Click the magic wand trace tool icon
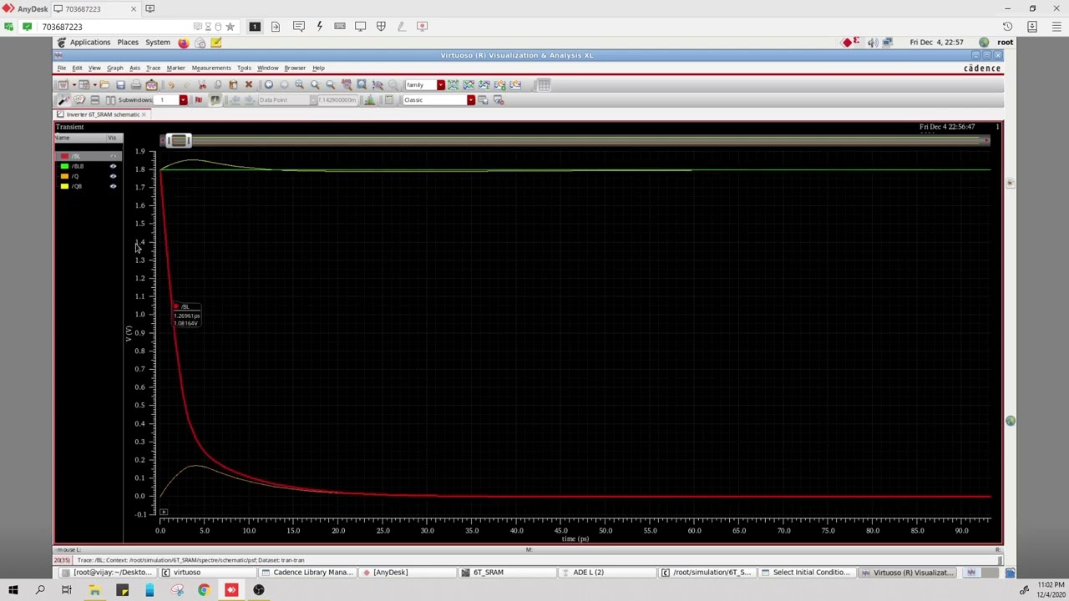 click(63, 100)
